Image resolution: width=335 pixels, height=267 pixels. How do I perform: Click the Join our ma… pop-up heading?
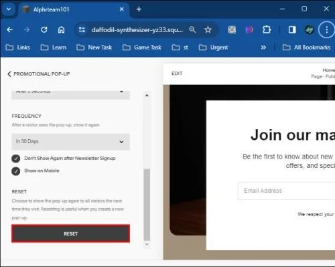pos(293,135)
